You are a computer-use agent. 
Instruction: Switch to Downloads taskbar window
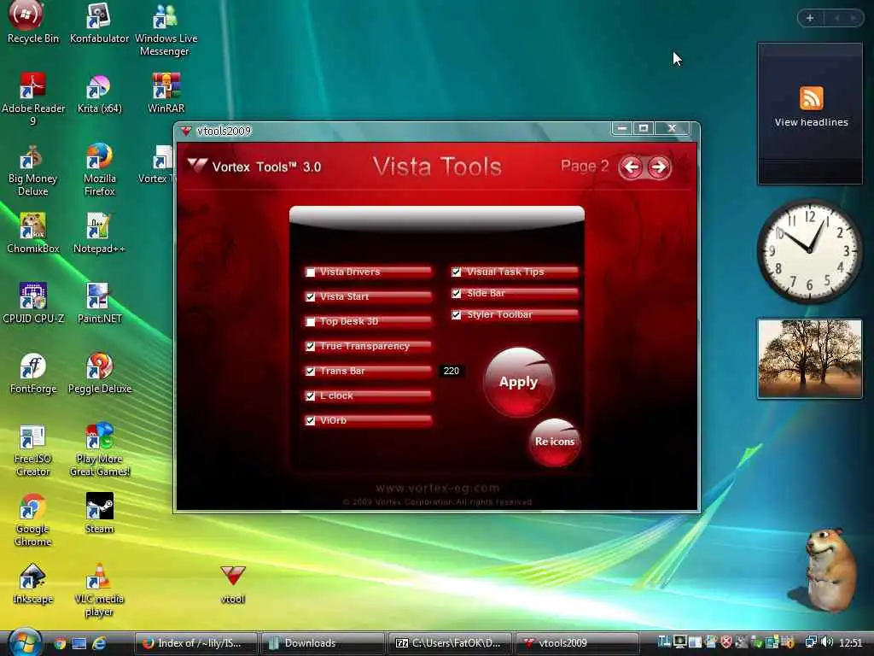(323, 643)
